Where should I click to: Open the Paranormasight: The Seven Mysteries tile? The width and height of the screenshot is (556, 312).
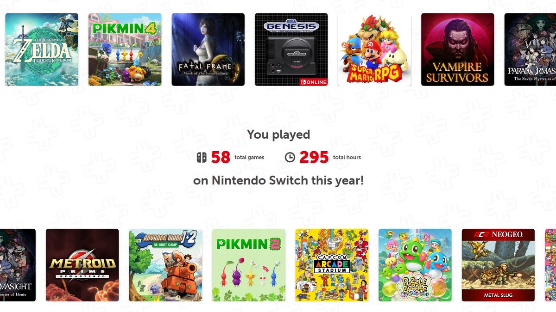[x=531, y=49]
